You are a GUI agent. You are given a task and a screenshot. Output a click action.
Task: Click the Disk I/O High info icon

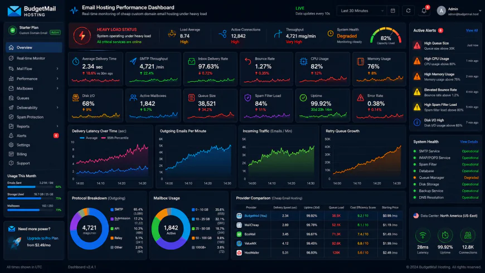[x=417, y=123]
